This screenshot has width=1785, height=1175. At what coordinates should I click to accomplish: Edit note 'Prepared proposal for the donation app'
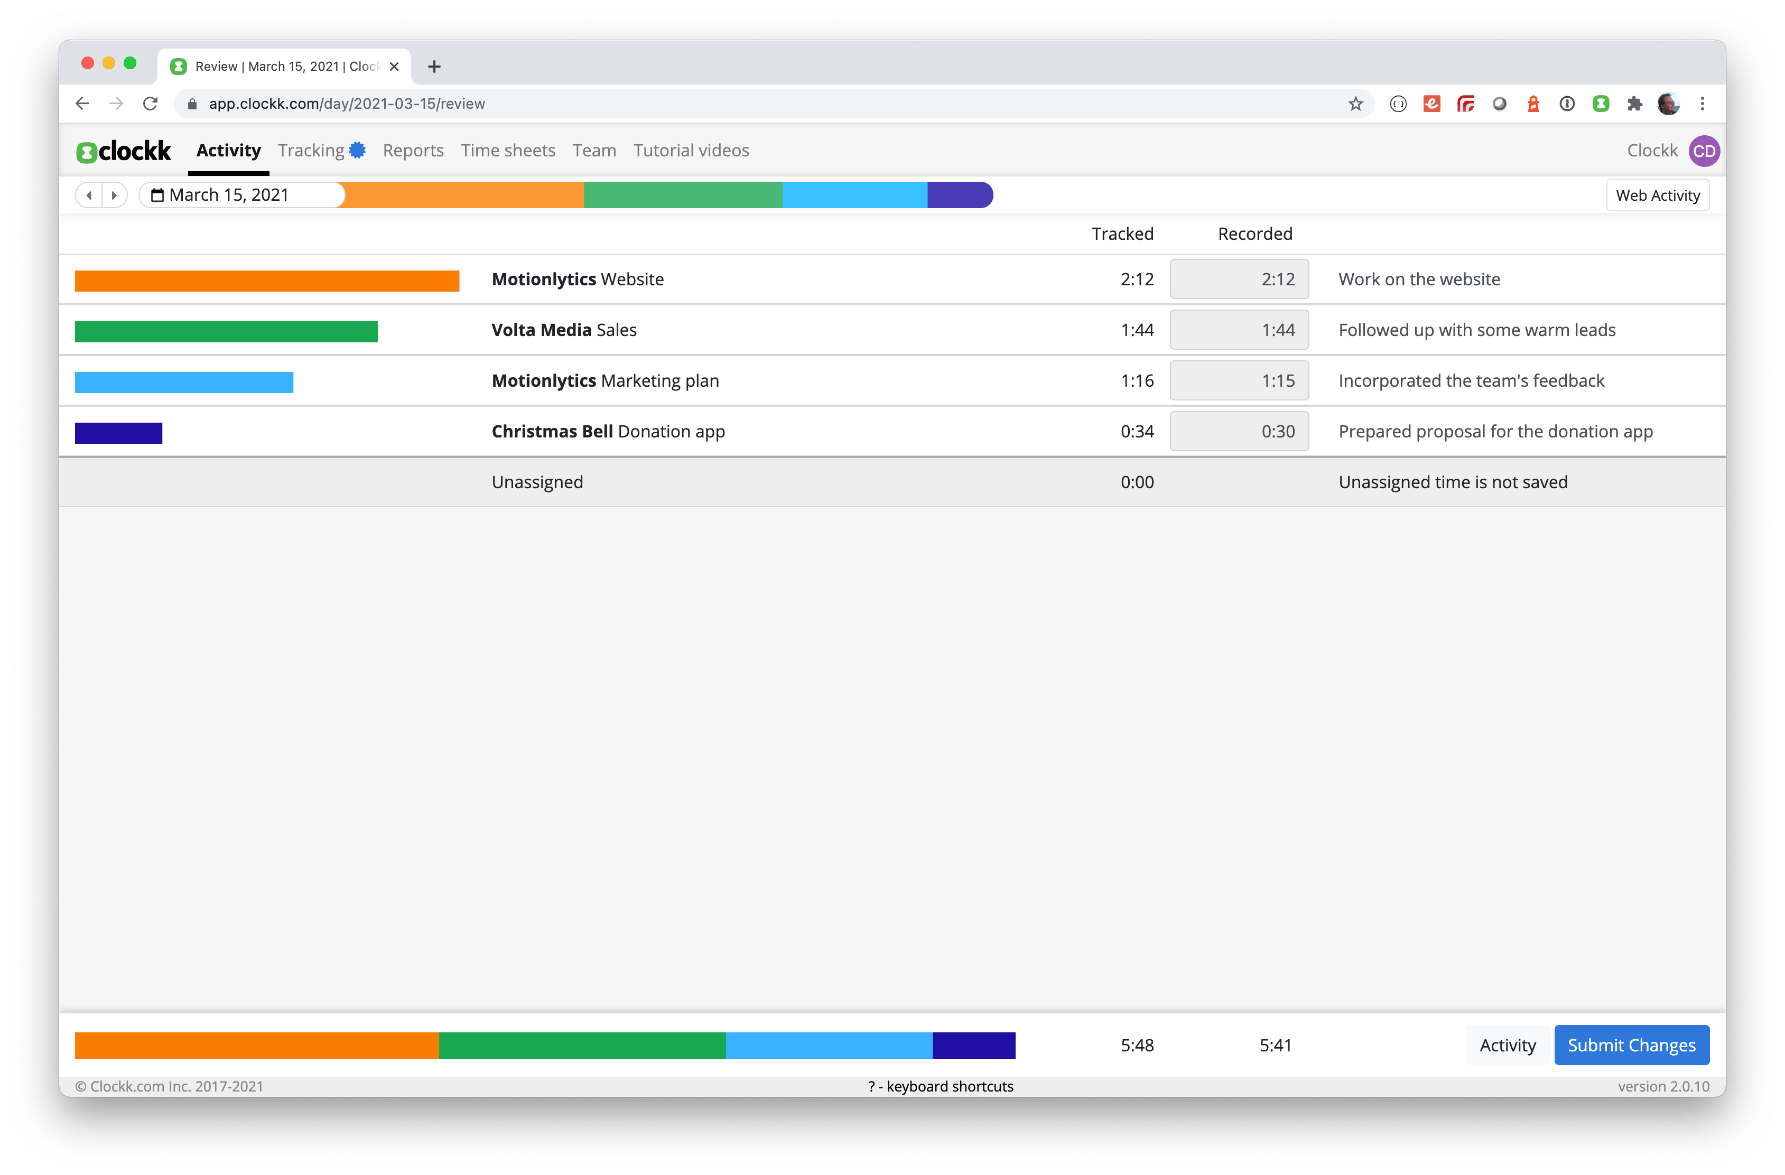point(1495,431)
